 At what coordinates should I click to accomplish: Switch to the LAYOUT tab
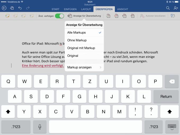tap(86, 9)
